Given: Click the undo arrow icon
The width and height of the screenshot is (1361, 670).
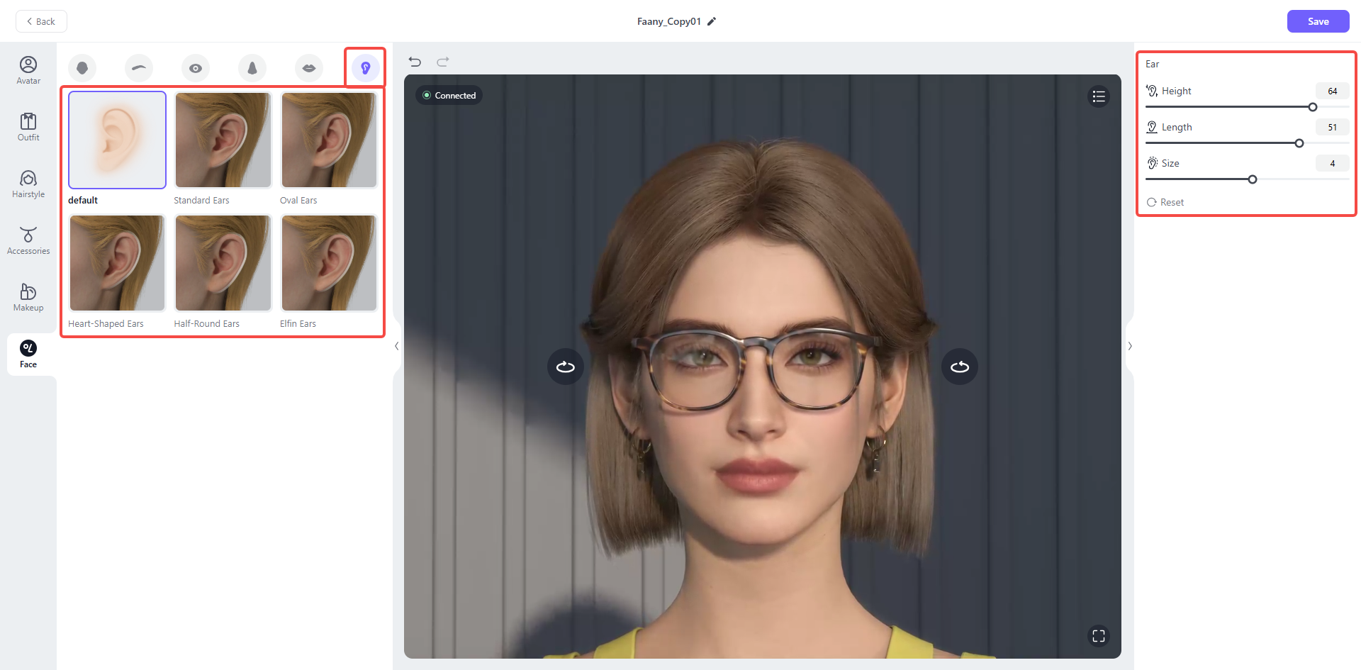Looking at the screenshot, I should (x=415, y=62).
